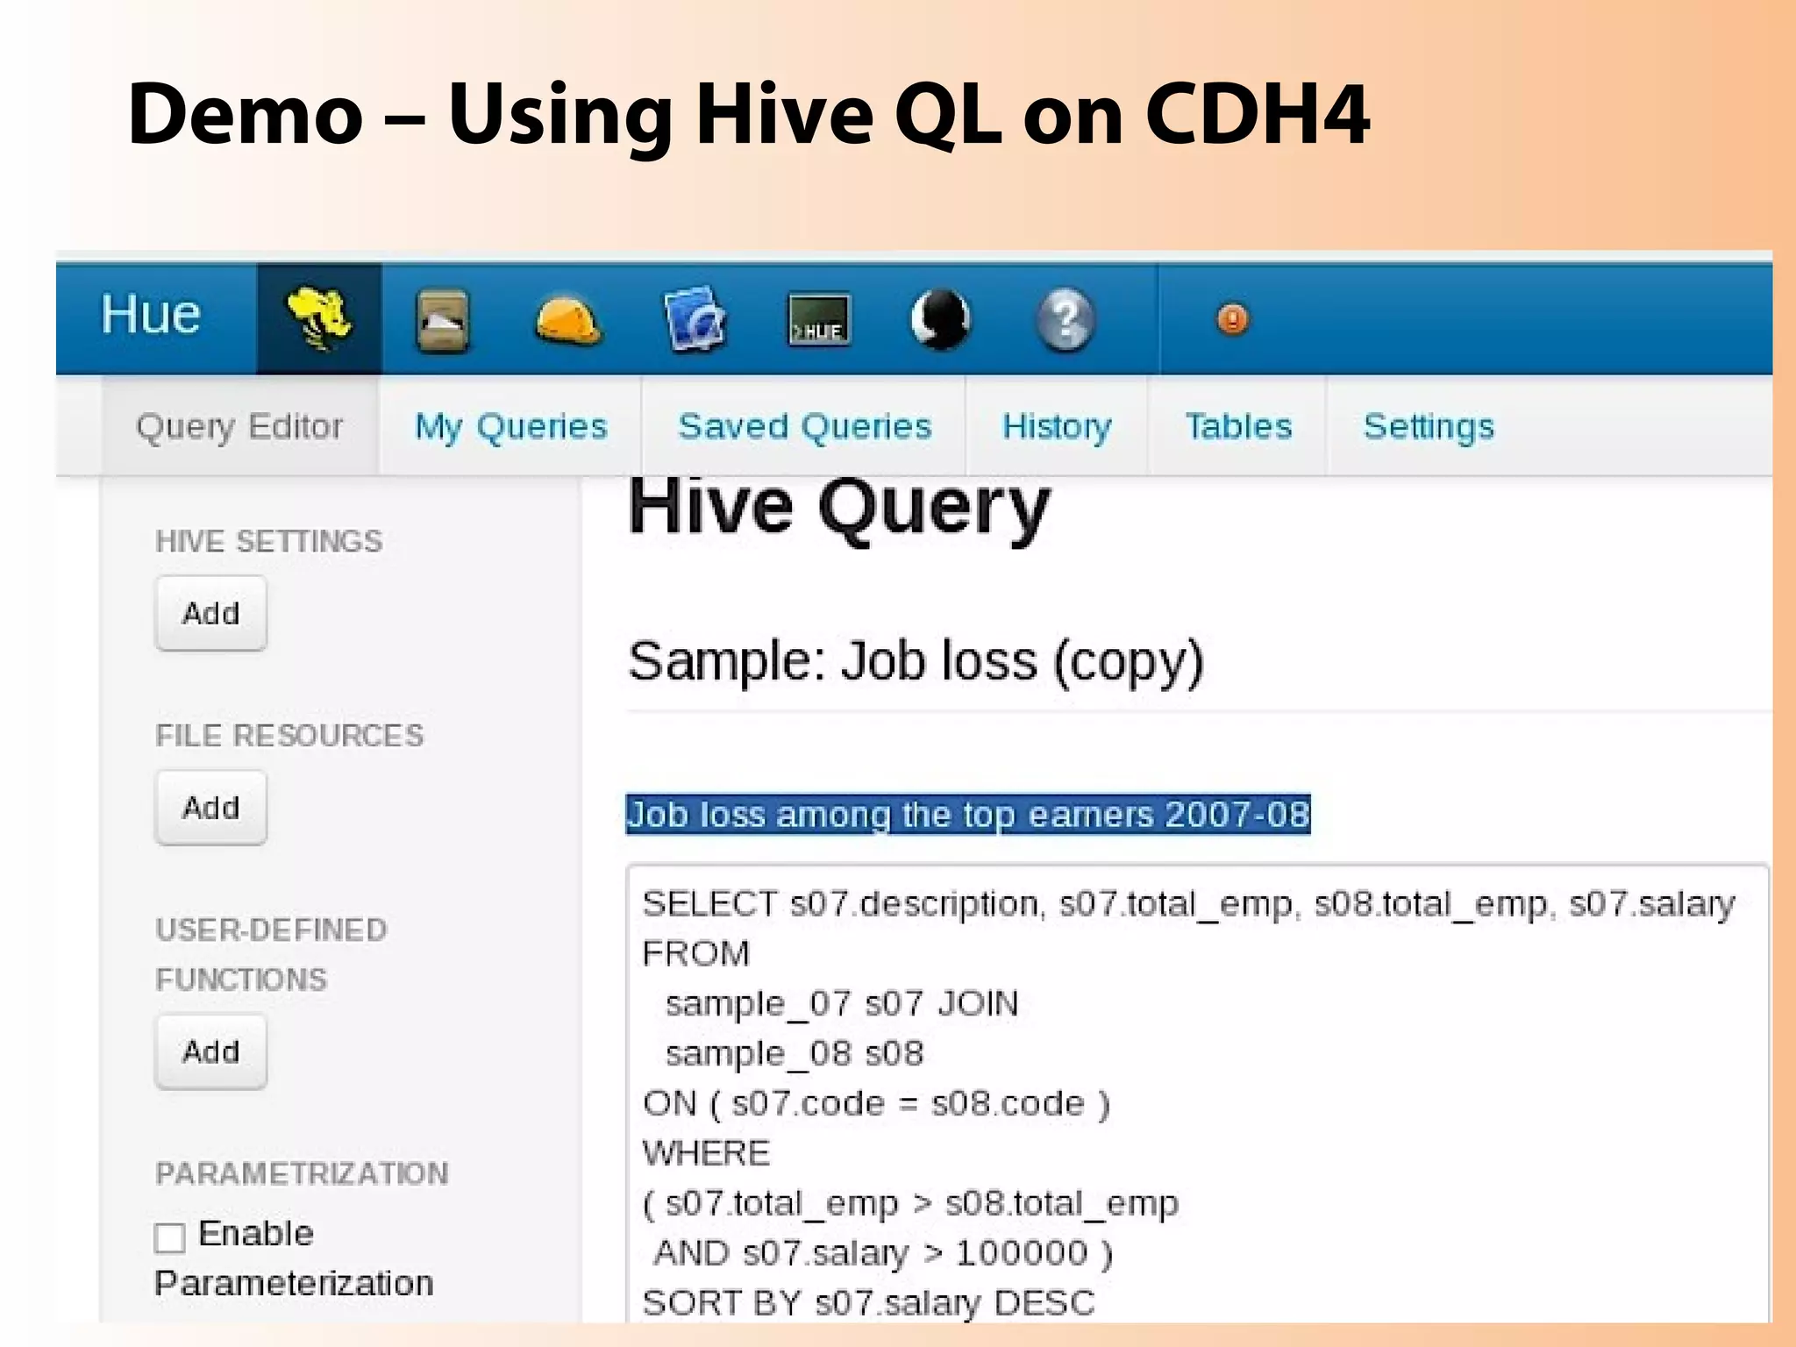The height and width of the screenshot is (1347, 1796).
Task: Click the 'SORT BY s07.salary DESC' line
Action: tap(869, 1303)
